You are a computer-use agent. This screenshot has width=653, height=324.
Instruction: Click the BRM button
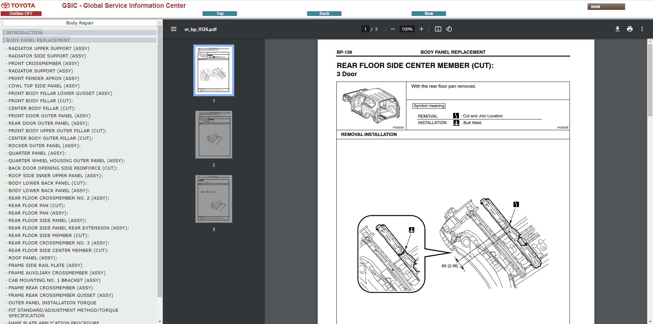pos(606,7)
